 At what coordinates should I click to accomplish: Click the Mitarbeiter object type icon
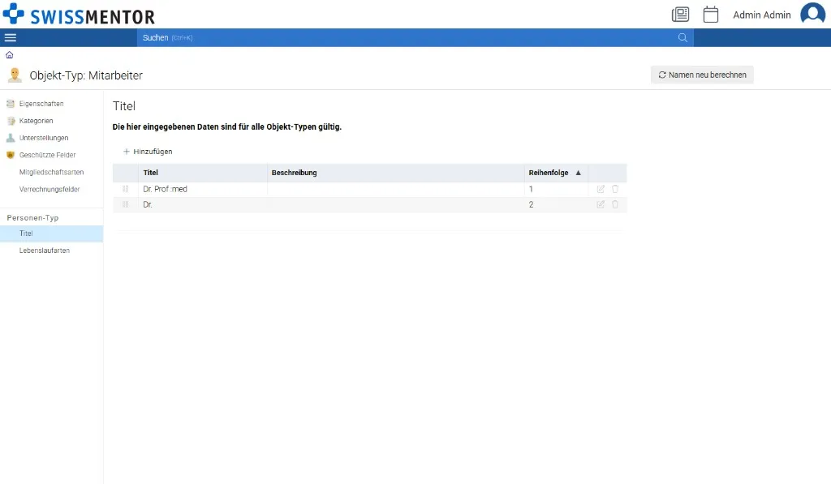[15, 75]
